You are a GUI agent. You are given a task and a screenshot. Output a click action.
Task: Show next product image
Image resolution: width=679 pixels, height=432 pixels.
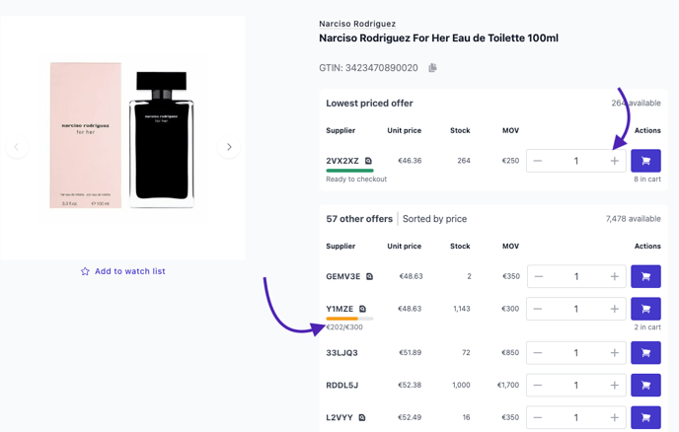coord(229,147)
